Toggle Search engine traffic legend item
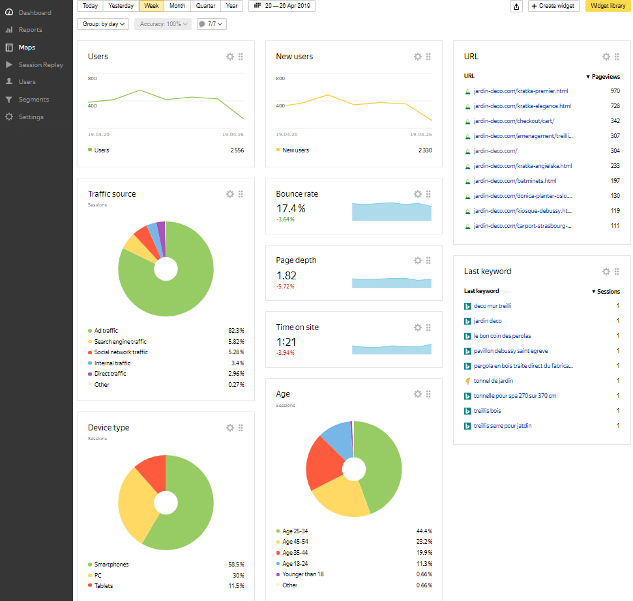 [x=117, y=342]
